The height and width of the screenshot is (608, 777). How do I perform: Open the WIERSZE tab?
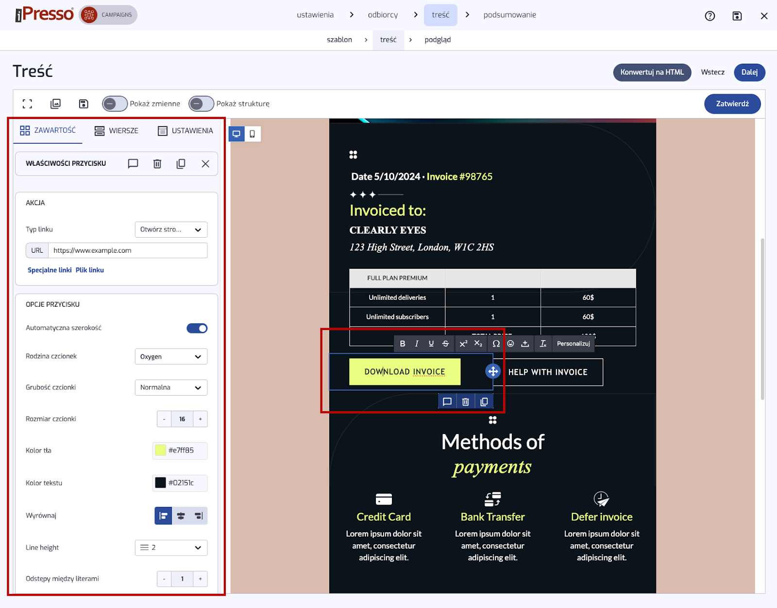(x=117, y=131)
